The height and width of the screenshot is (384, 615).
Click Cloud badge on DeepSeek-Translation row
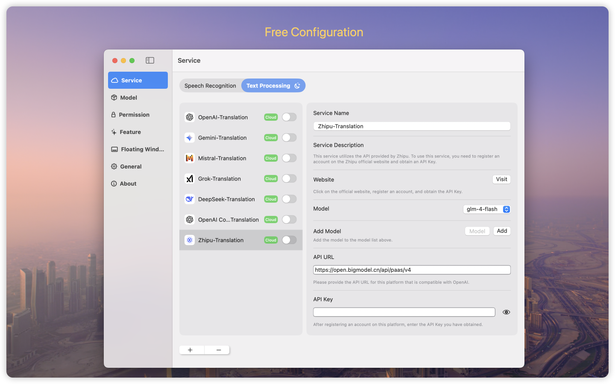271,199
